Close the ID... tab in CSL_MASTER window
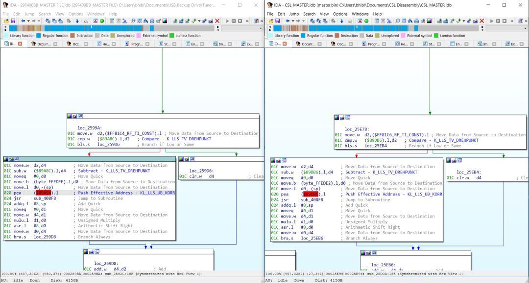529x283 pixels. click(285, 44)
